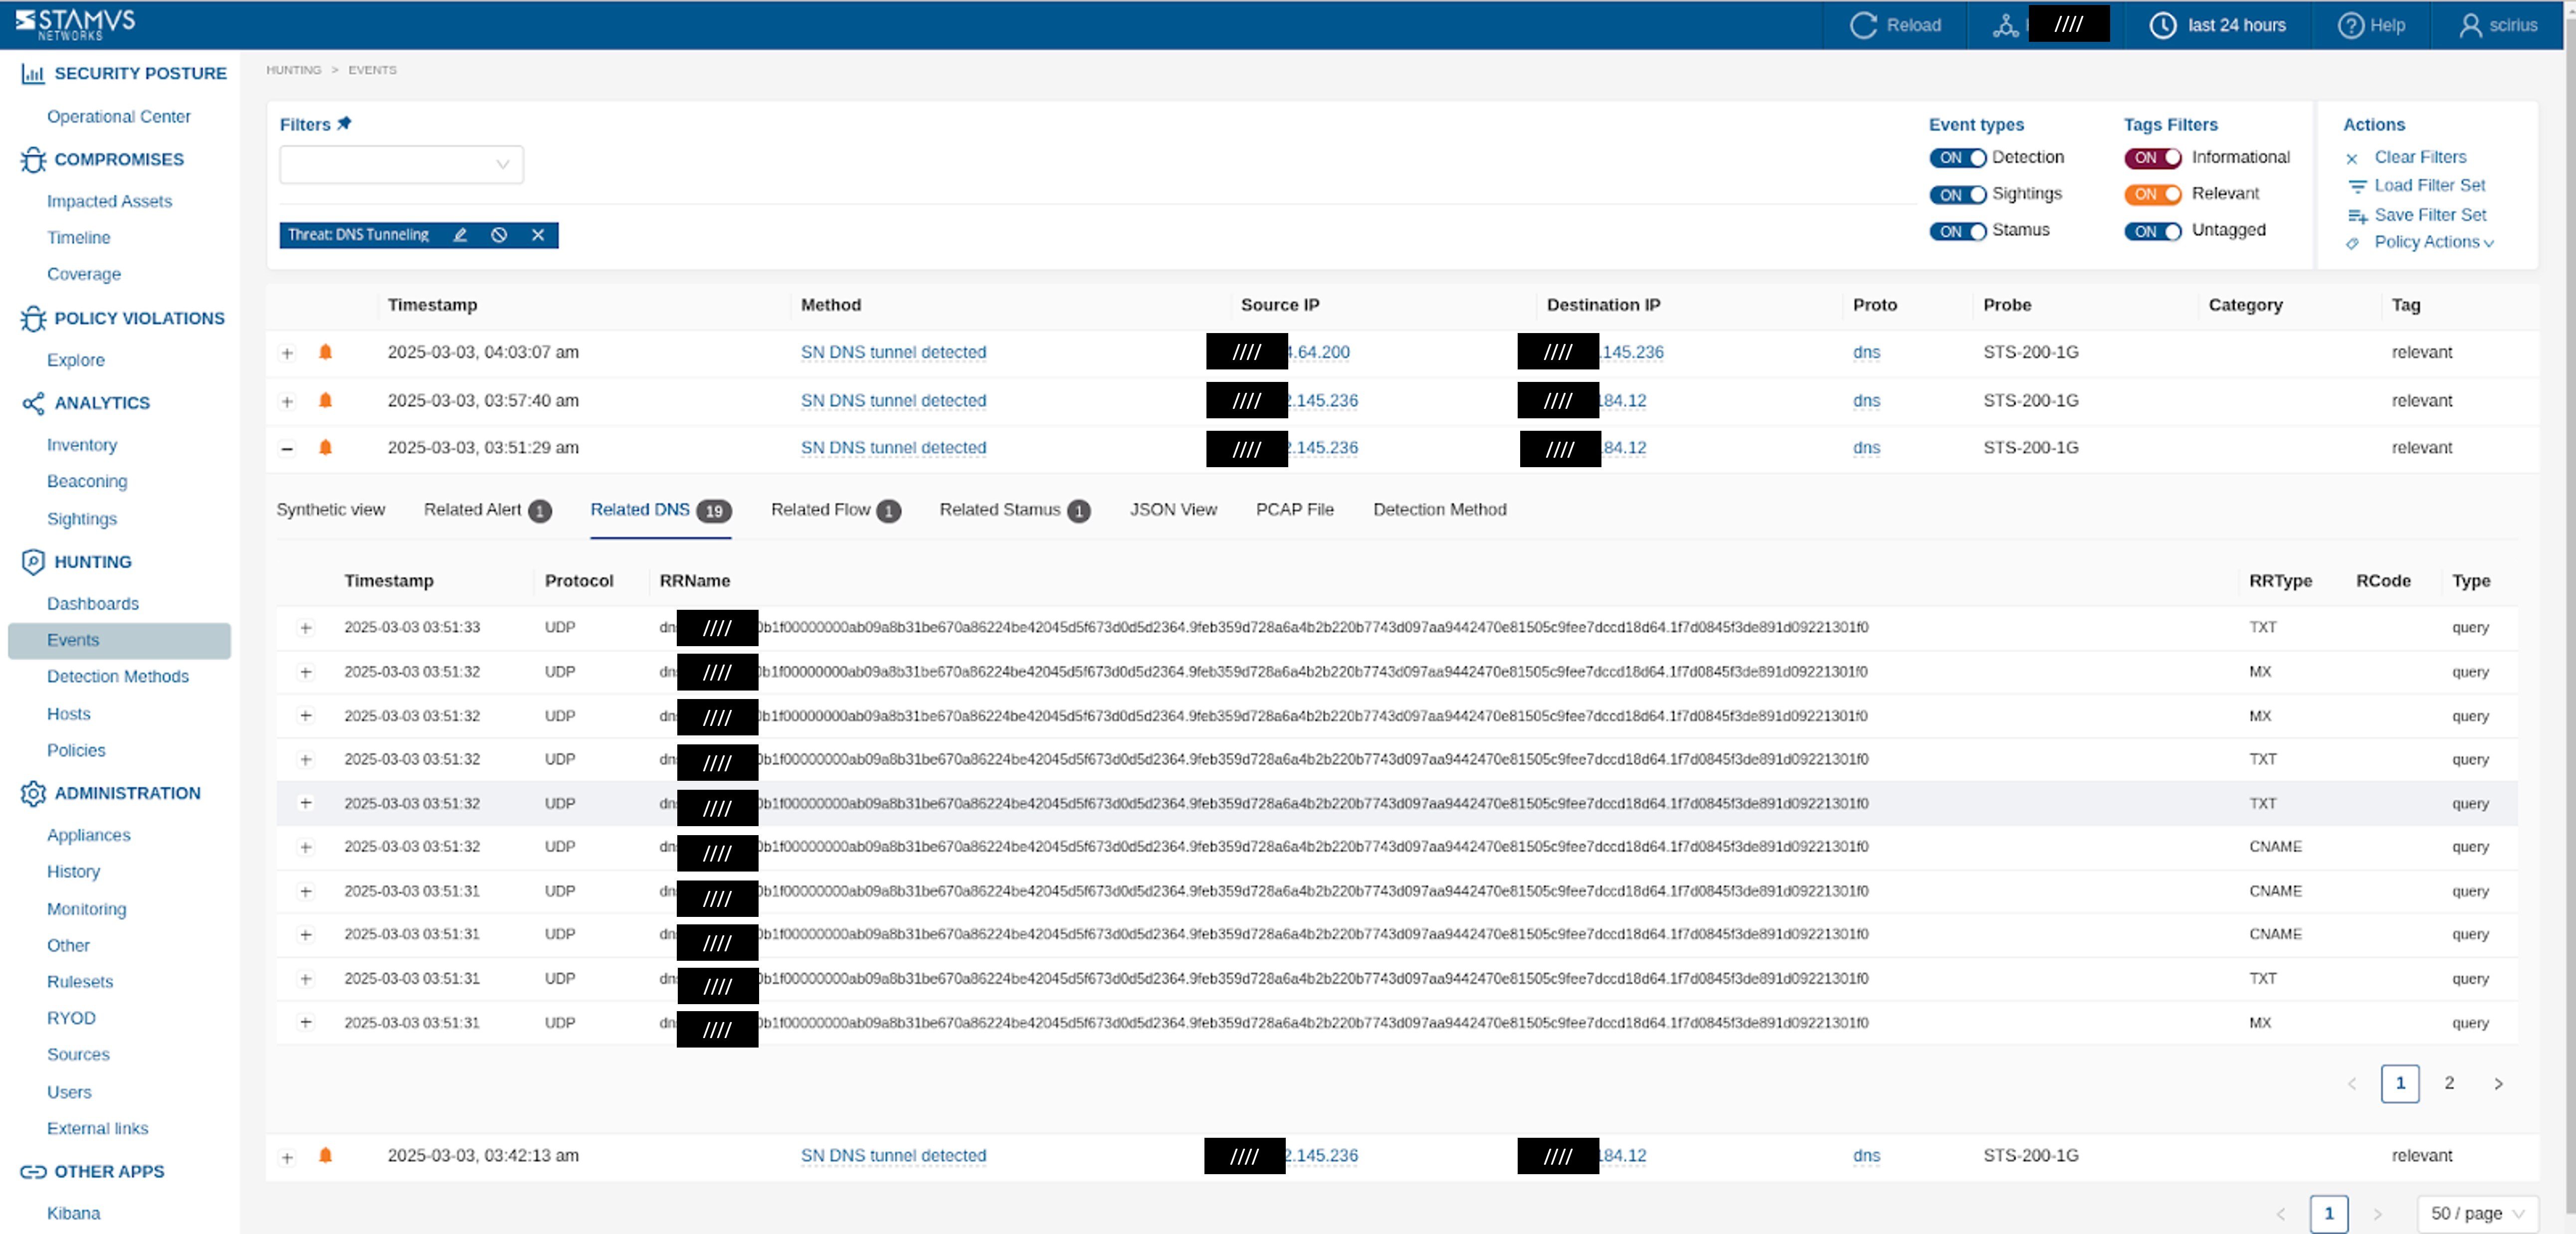Click next page arrow for DNS records
The height and width of the screenshot is (1234, 2576).
click(2498, 1083)
